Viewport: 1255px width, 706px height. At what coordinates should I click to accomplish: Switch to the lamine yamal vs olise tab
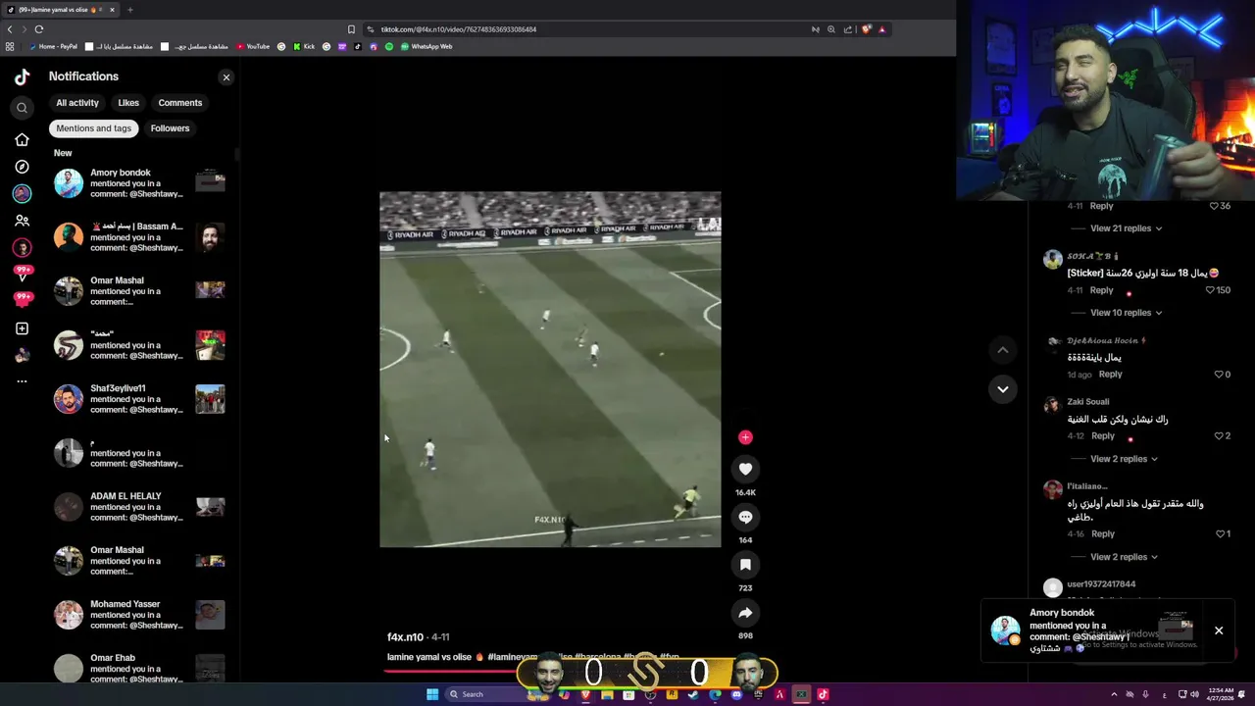point(61,10)
